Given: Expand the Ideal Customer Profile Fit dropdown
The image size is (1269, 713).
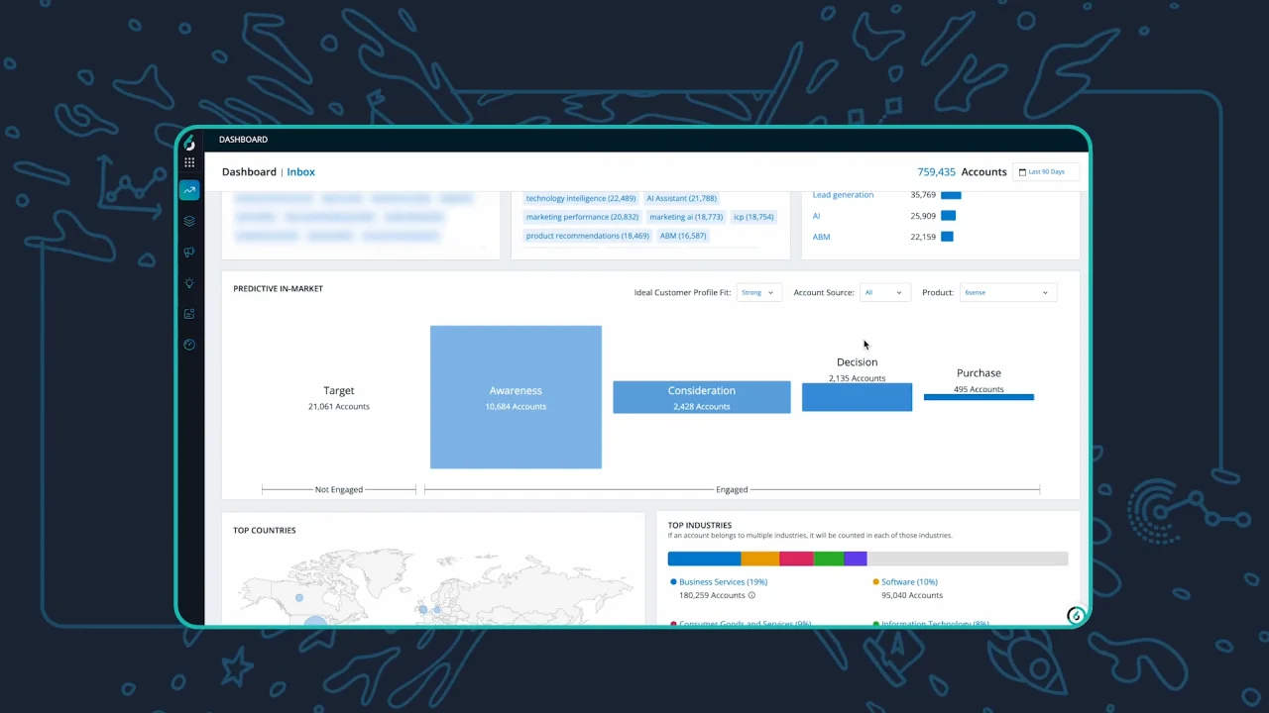Looking at the screenshot, I should point(758,292).
